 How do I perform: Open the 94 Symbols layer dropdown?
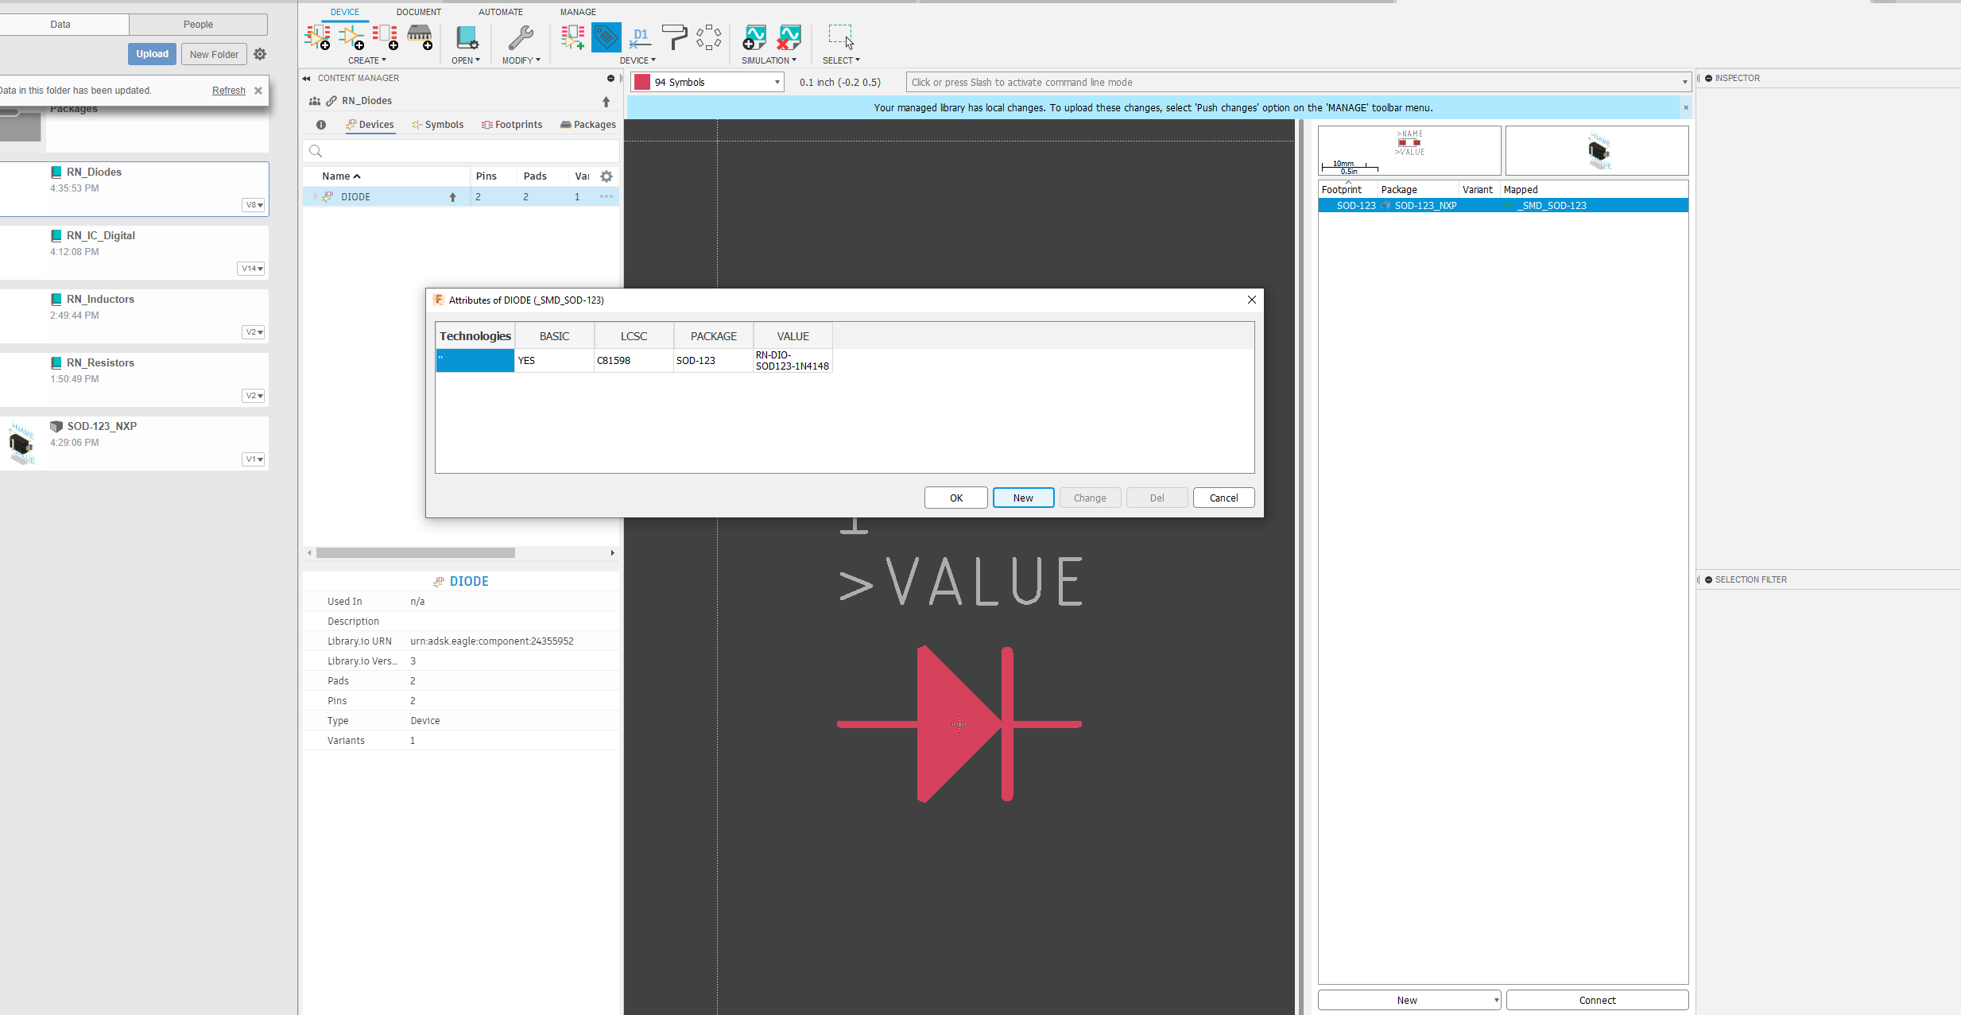tap(776, 81)
